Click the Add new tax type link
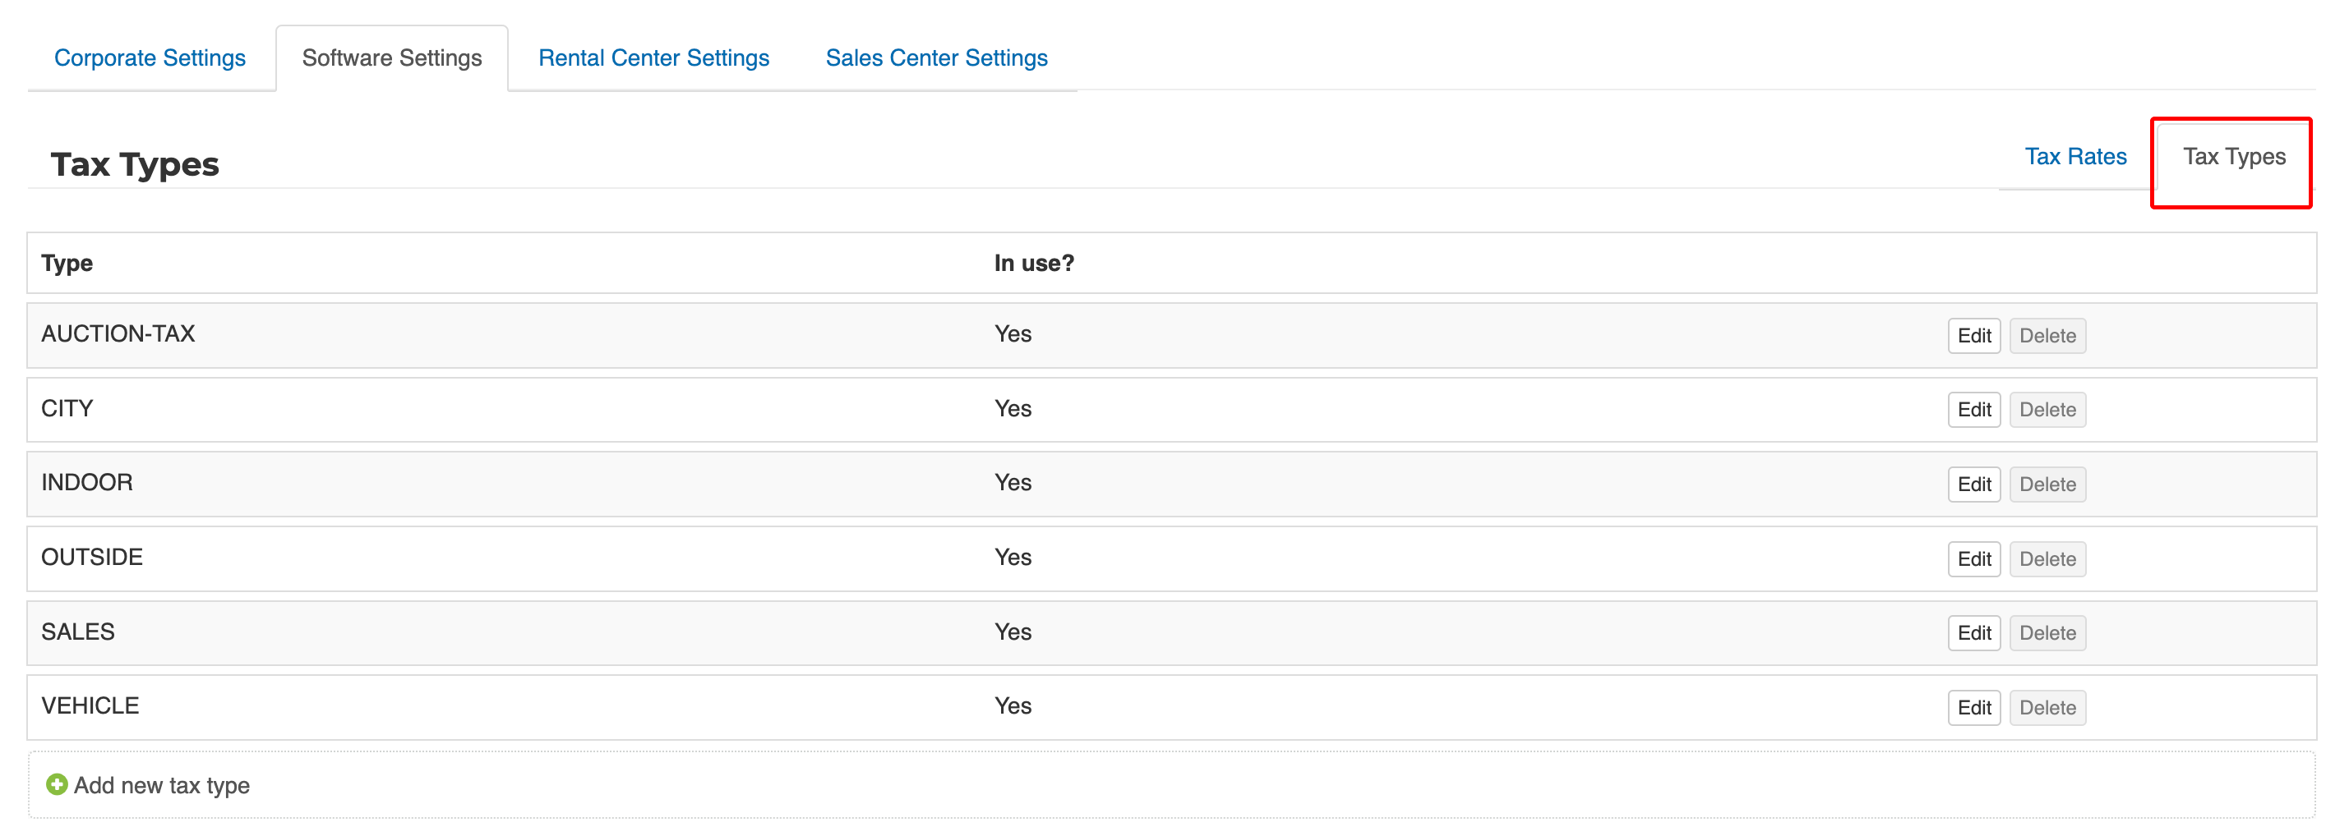 point(162,786)
